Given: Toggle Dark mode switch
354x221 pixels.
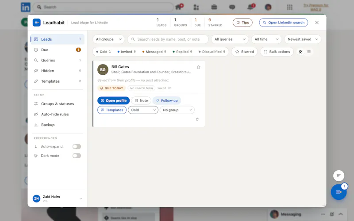Looking at the screenshot, I should click(x=77, y=156).
